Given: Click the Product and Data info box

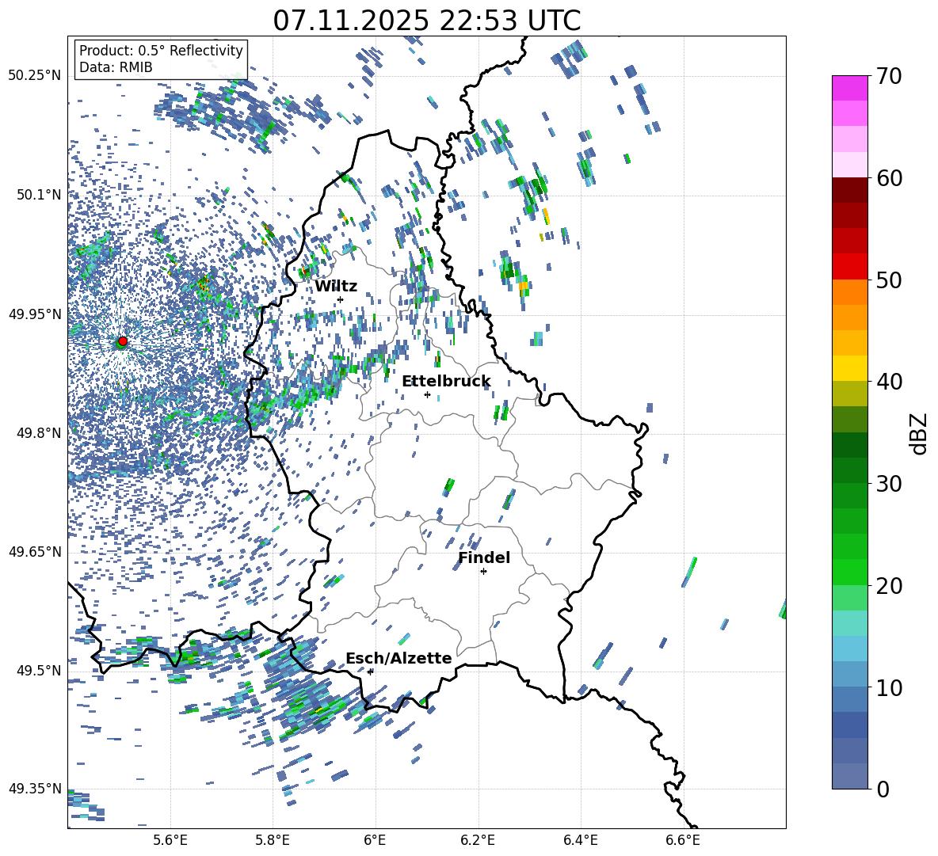Looking at the screenshot, I should pyautogui.click(x=161, y=59).
